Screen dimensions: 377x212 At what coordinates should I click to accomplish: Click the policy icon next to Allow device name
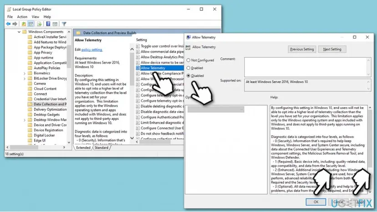click(x=138, y=63)
